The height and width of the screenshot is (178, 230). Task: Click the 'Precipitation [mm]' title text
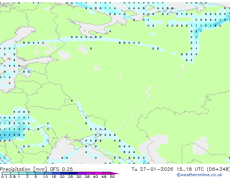tap(23, 169)
